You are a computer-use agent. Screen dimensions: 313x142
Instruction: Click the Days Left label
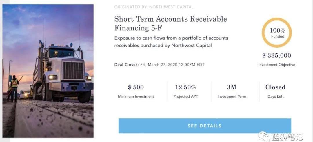[275, 96]
